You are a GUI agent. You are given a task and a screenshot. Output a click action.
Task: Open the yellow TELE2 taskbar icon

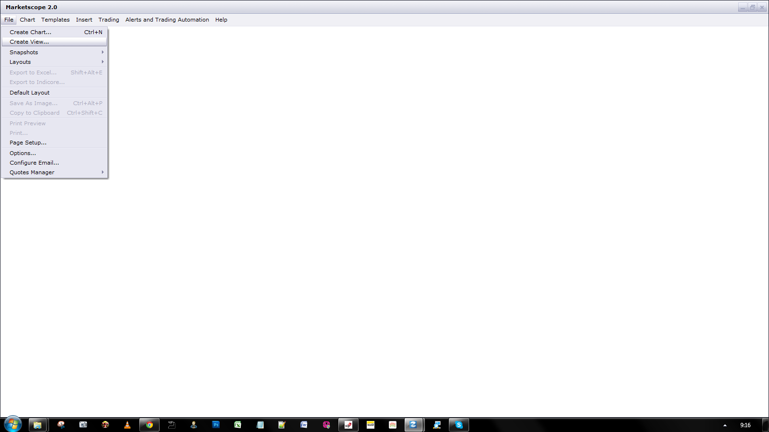coord(371,425)
